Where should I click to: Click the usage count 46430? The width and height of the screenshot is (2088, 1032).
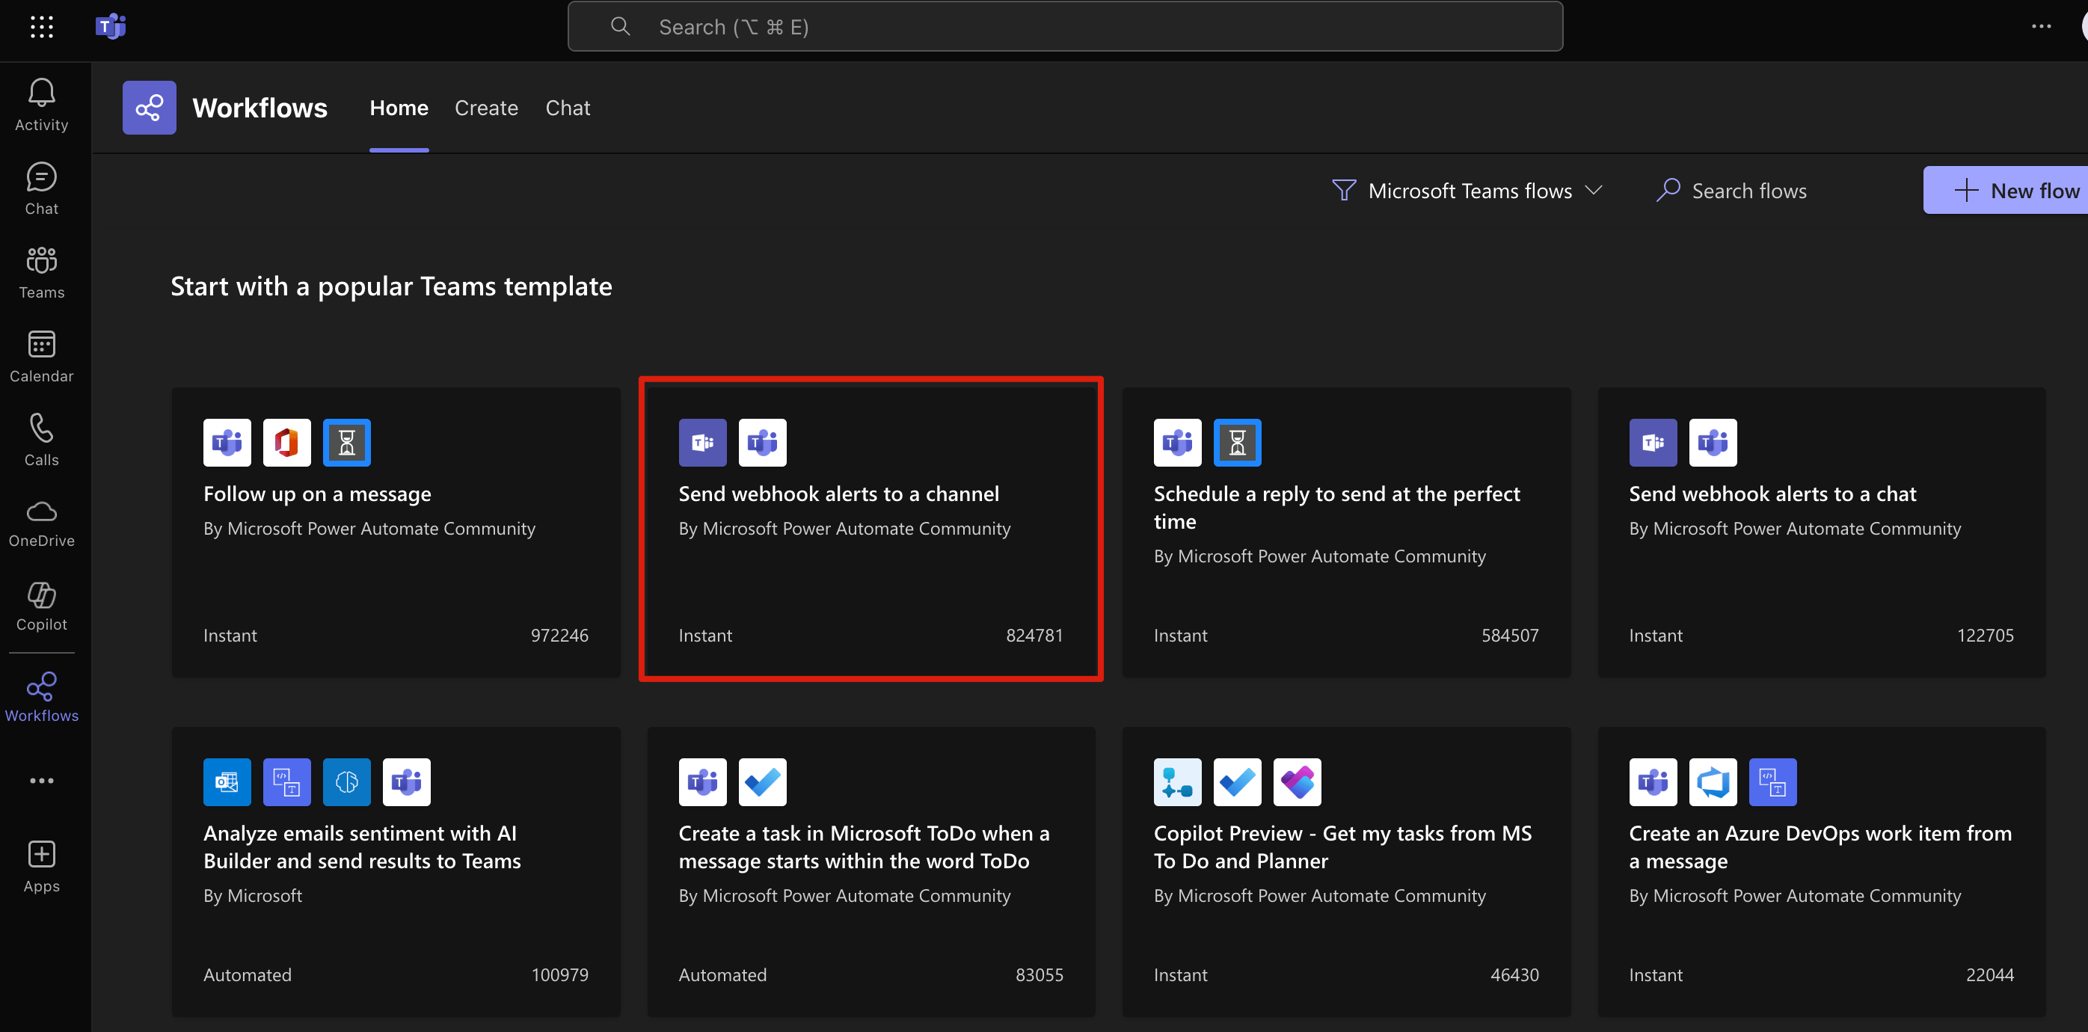1514,975
